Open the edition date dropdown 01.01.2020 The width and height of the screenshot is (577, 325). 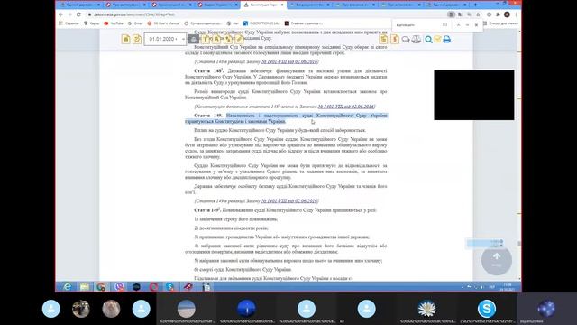[x=165, y=39]
